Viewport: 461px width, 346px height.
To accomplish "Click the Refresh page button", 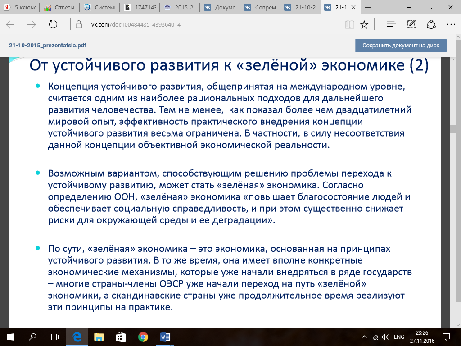I will (53, 25).
